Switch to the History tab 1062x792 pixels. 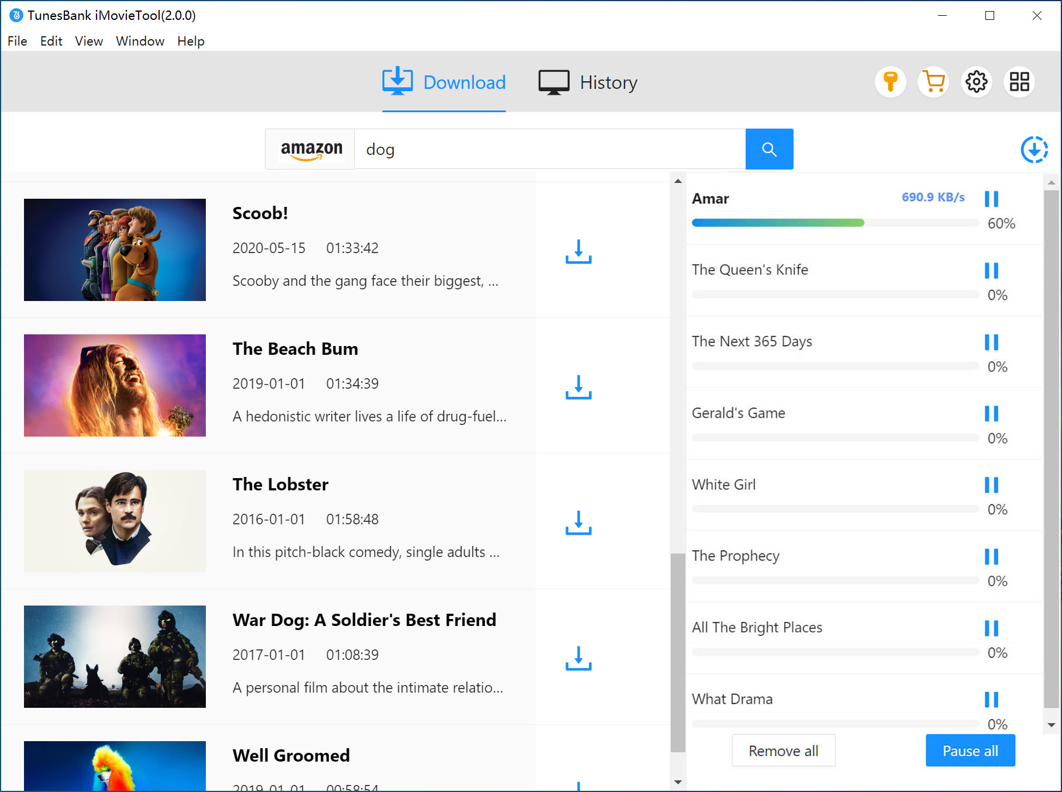pyautogui.click(x=588, y=82)
